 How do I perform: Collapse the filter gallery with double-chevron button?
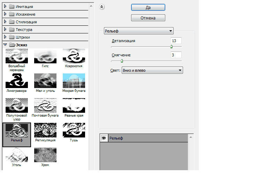(101, 7)
